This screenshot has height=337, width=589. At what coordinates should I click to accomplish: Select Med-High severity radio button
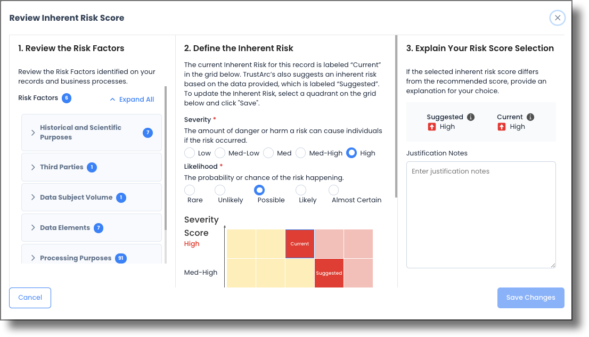pos(301,153)
